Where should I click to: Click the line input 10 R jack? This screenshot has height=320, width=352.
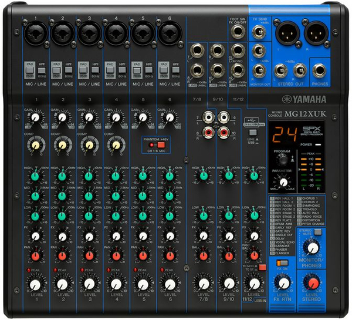(217, 70)
